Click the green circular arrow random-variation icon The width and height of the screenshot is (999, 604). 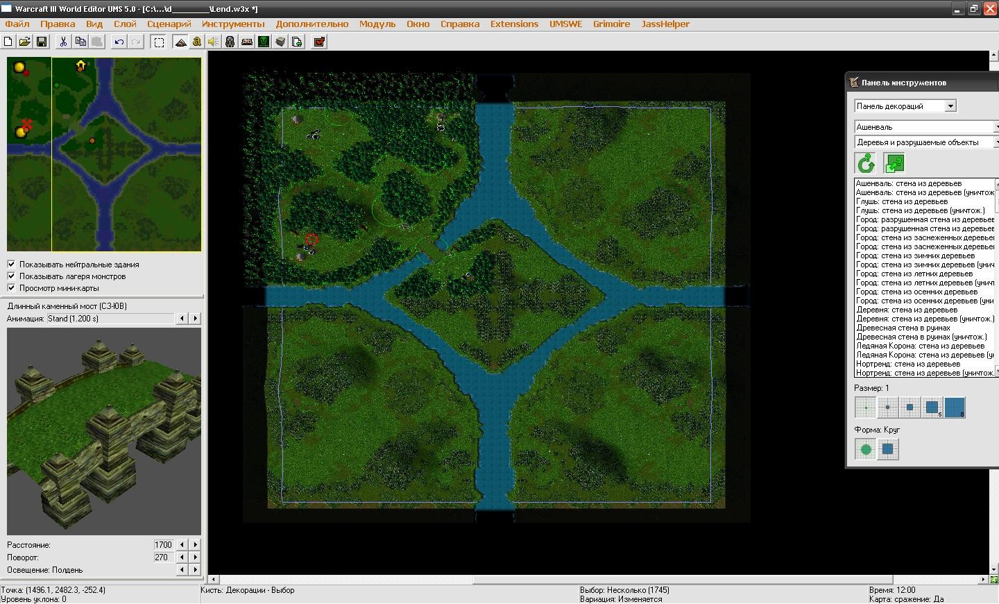[x=866, y=164]
